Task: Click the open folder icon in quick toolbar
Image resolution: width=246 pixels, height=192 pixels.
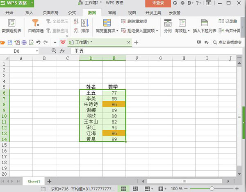Action: (3, 42)
